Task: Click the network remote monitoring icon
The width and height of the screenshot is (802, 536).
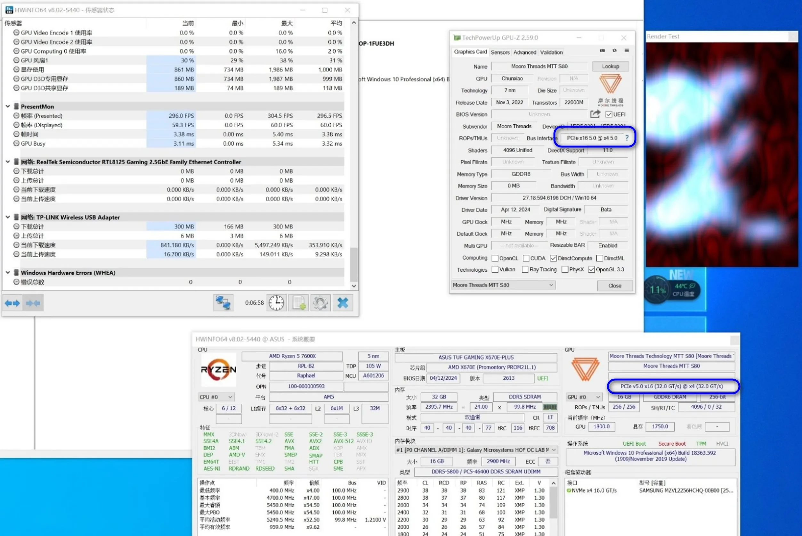Action: tap(223, 303)
